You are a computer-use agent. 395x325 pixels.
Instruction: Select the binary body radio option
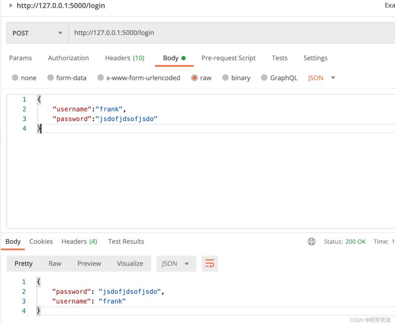226,78
